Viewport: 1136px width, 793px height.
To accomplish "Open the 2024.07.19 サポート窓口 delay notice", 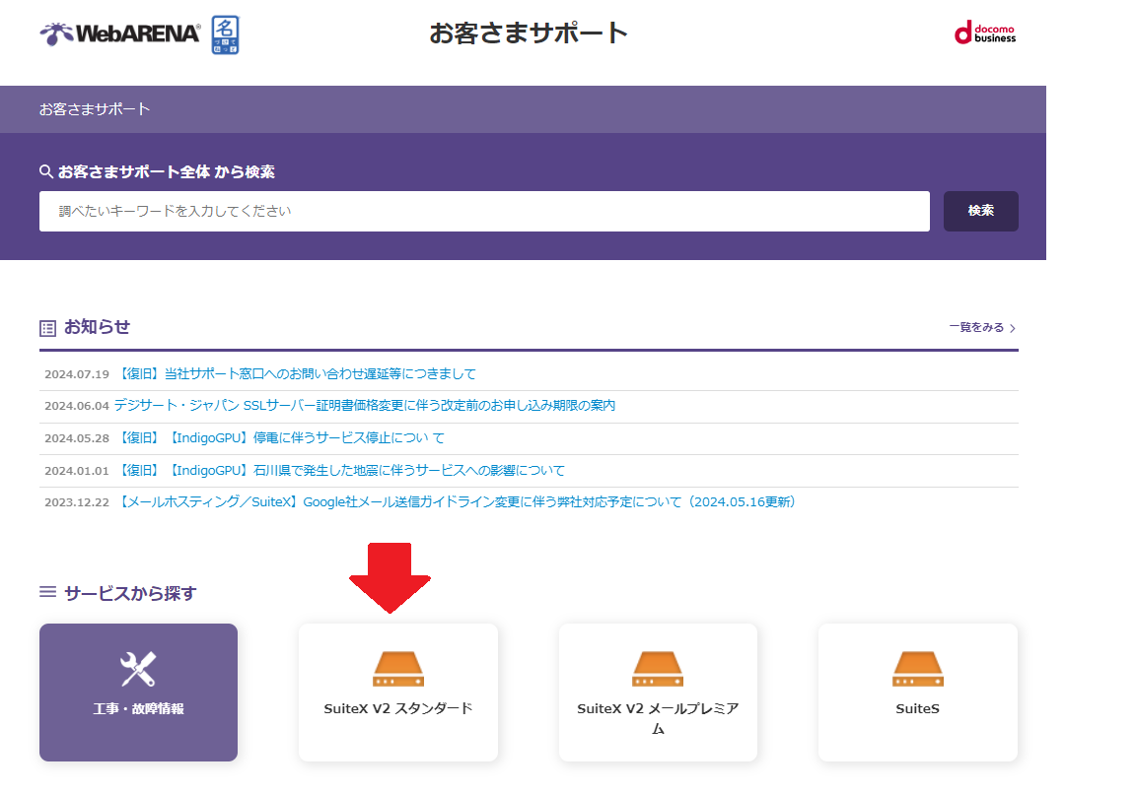I will 297,373.
